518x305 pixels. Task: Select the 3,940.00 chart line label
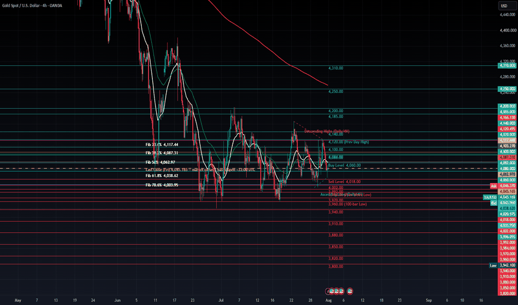tap(336, 212)
